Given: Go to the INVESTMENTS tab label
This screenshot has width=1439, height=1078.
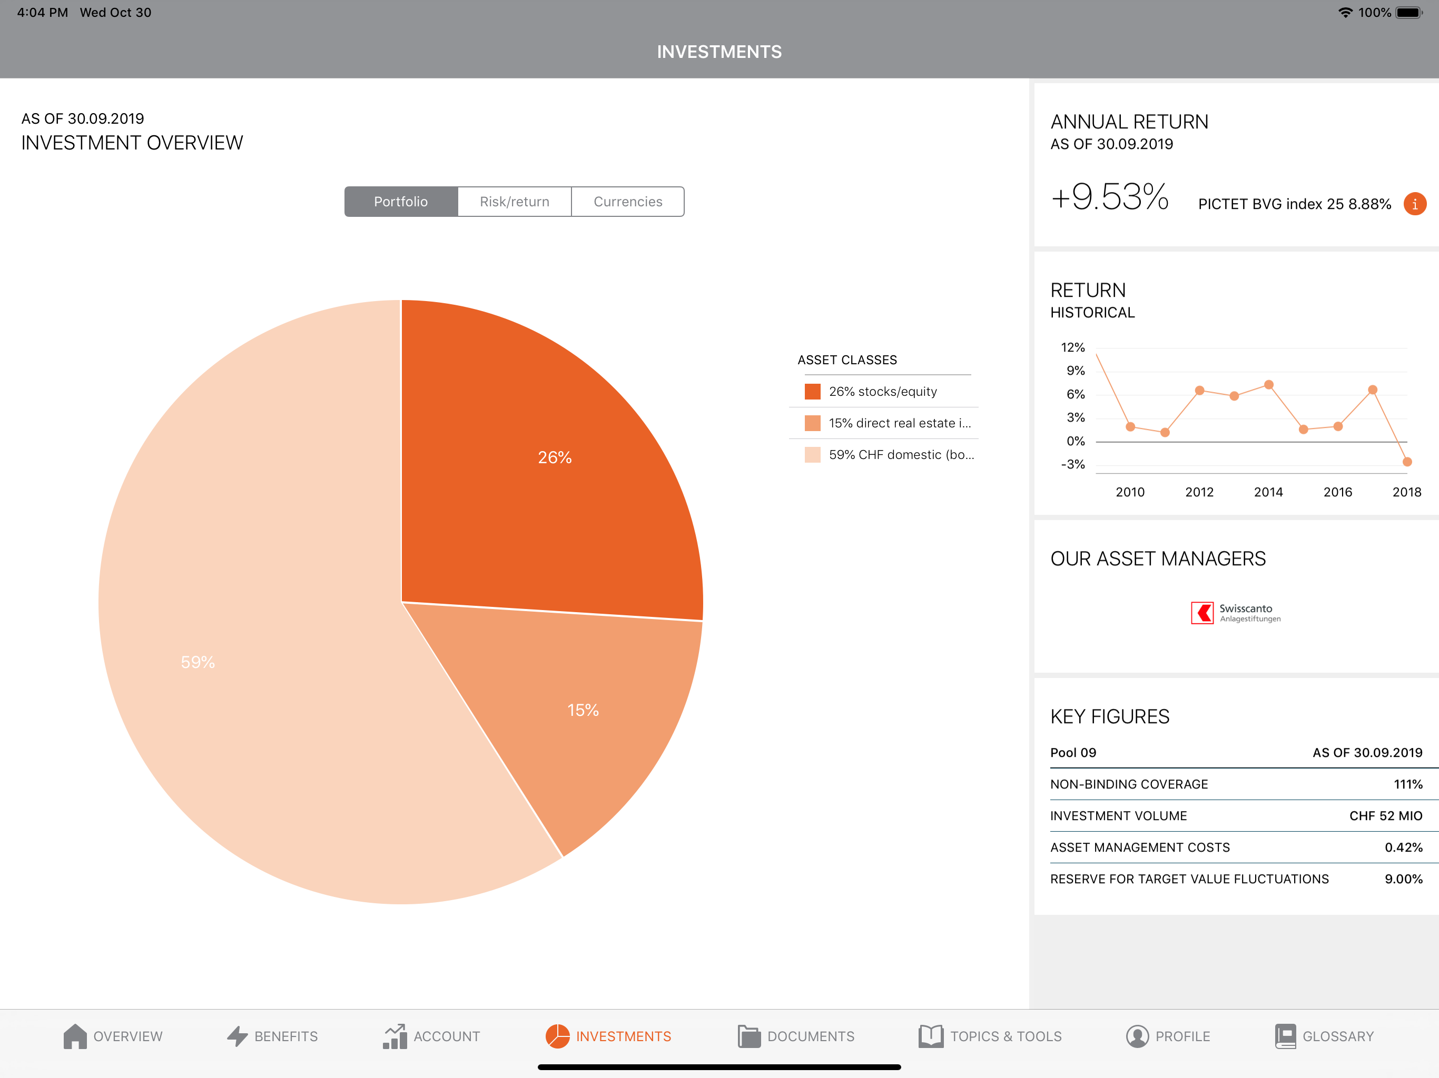Looking at the screenshot, I should [624, 1036].
